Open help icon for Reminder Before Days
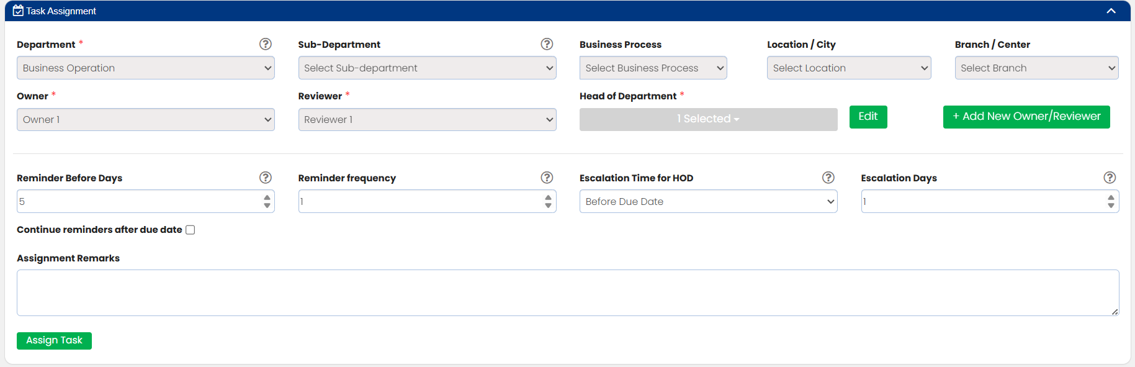 (266, 178)
